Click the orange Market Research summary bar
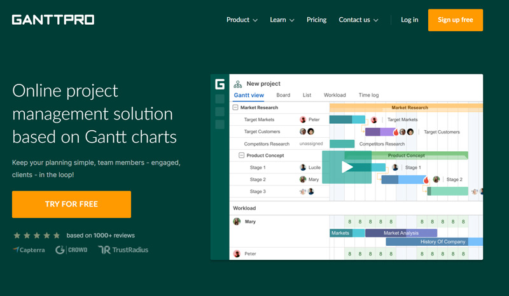509x296 pixels. click(406, 107)
